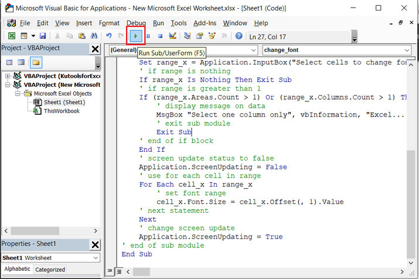Screen dimensions: 419x279
Task: Expand VBAProject (KutoolsforExcel) node
Action: coord(8,76)
